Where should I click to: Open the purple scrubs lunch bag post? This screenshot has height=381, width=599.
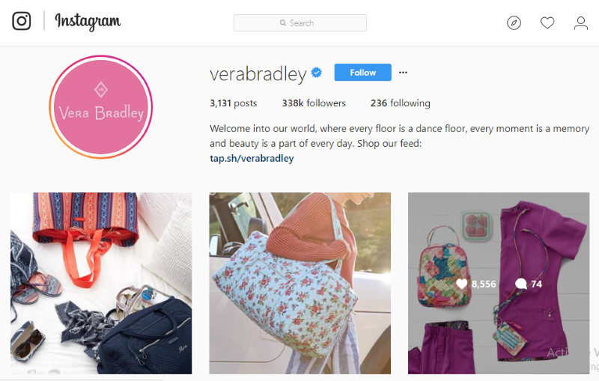tap(499, 283)
